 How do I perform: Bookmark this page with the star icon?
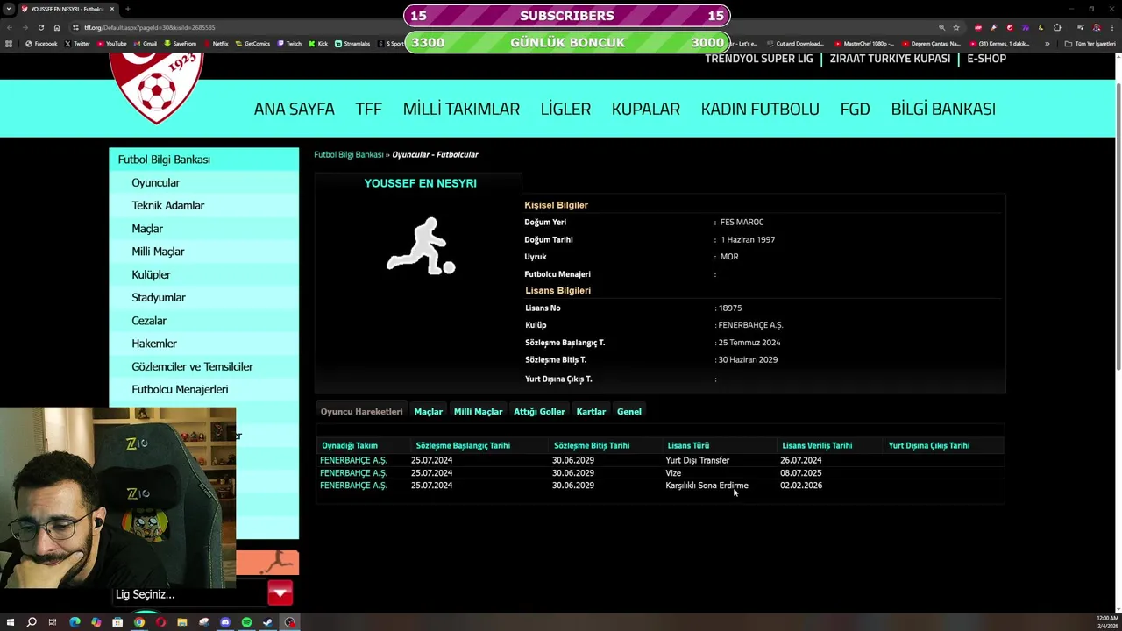(x=956, y=27)
